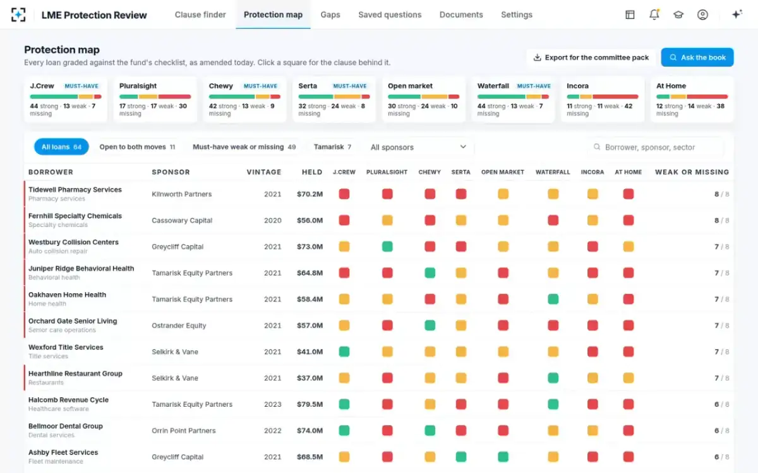
Task: Click Juniper Ridge Behavioral Health Chewy green square
Action: (430, 273)
